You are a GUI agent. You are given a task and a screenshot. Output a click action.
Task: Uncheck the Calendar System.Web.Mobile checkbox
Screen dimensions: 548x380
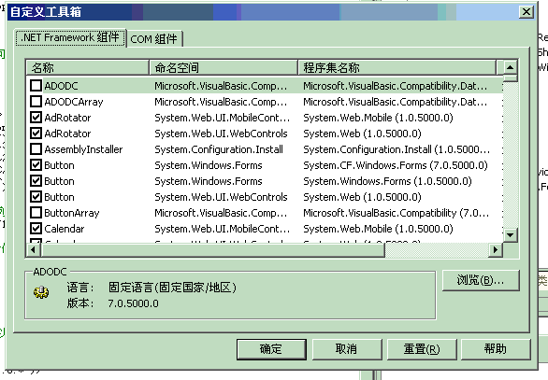tap(36, 229)
